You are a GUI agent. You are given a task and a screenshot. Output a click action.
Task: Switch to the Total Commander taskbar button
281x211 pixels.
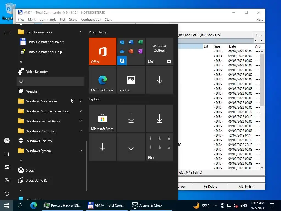coord(107,206)
